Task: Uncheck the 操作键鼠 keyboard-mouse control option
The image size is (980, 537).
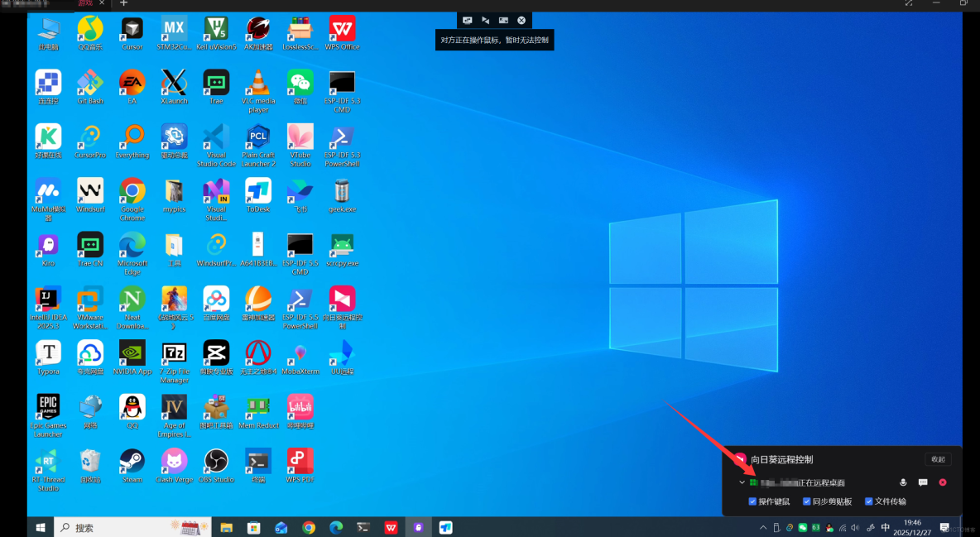Action: coord(752,501)
